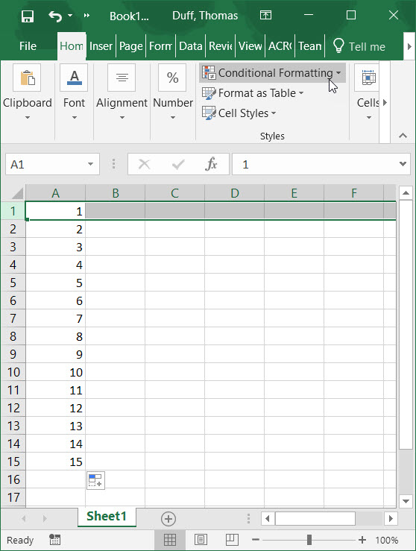
Task: Click vertical scrollbar down arrow
Action: coord(406,501)
